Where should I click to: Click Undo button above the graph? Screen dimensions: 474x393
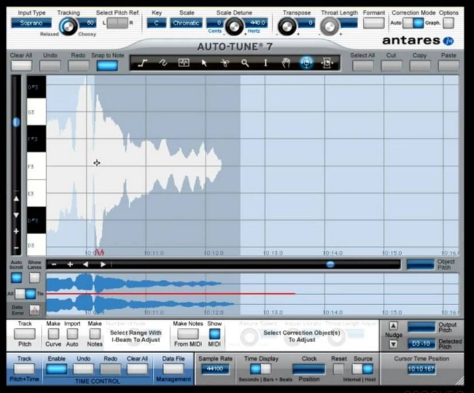pos(50,66)
